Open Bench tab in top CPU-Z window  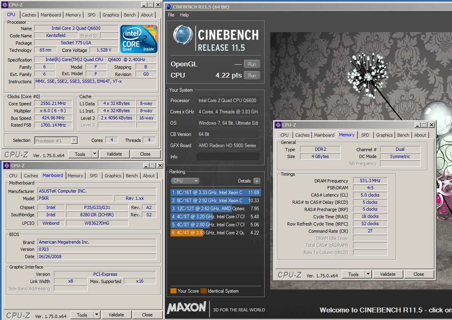click(130, 15)
